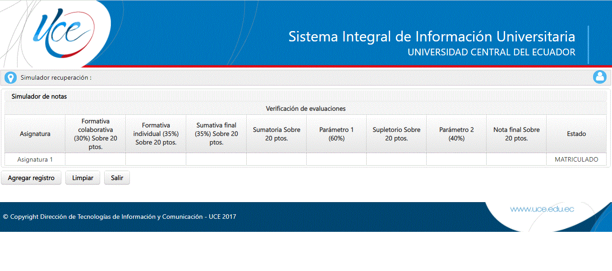Click the location pin icon

10,77
